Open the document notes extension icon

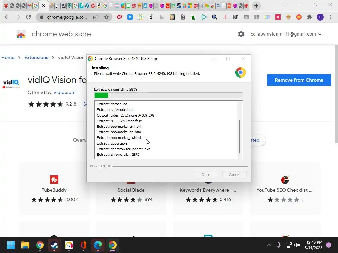tap(183, 17)
